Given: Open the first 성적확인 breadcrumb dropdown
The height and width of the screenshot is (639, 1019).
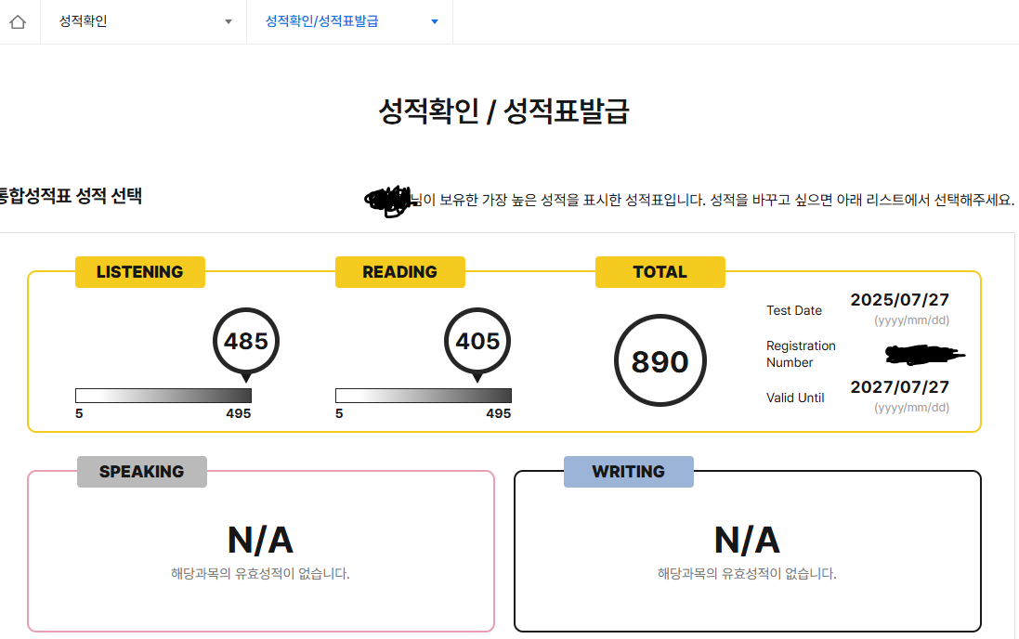Looking at the screenshot, I should tap(144, 22).
